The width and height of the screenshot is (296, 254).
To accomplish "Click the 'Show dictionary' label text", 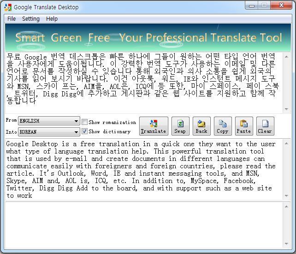I will [x=110, y=131].
